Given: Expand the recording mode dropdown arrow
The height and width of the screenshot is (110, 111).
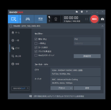Looking at the screenshot, I should coord(20,19).
